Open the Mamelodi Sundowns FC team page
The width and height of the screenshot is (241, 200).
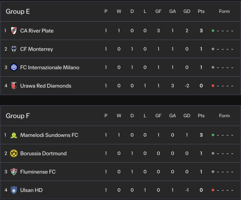pos(49,135)
